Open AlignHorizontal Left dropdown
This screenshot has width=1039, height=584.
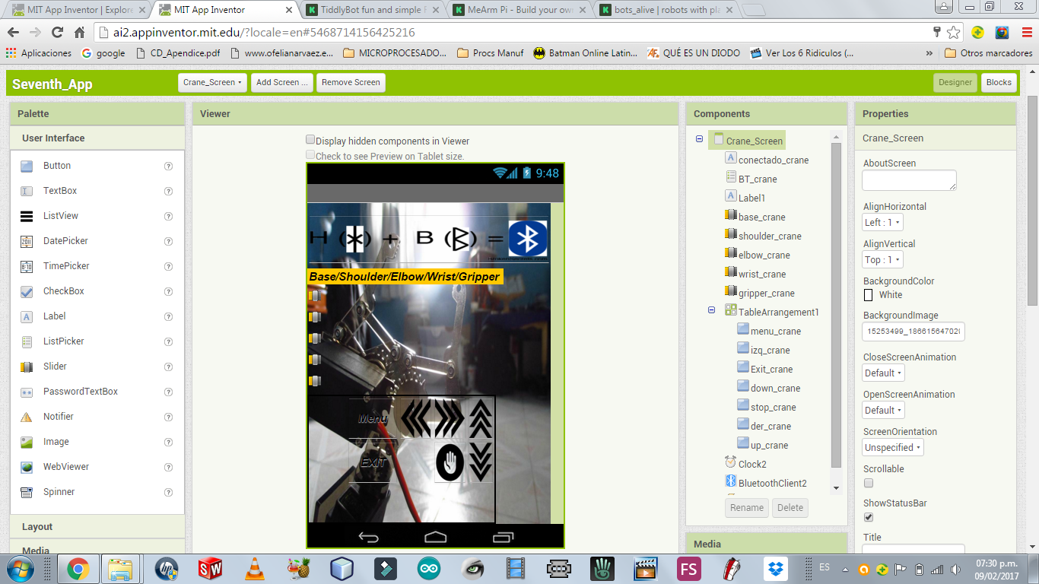click(x=882, y=223)
